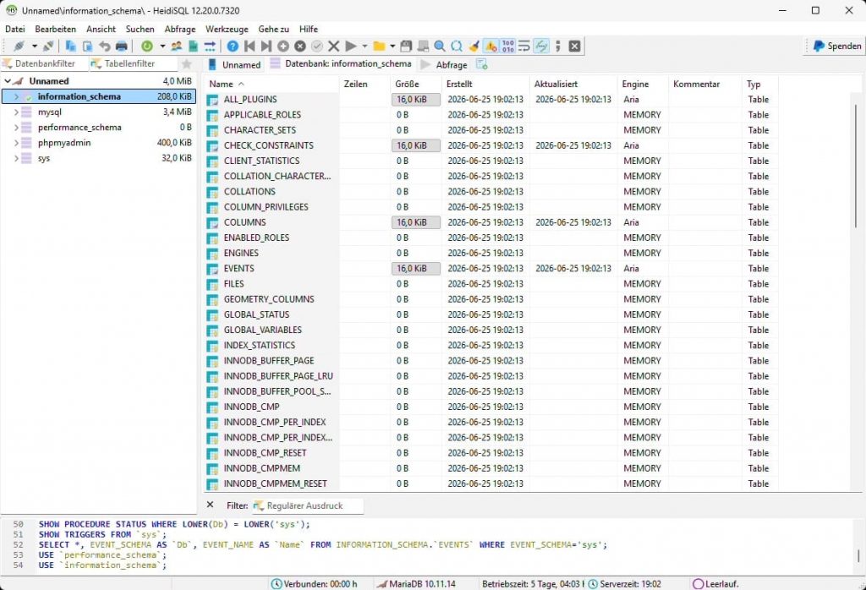The height and width of the screenshot is (590, 866).
Task: Sort by the Aktualisiert column header
Action: tap(573, 84)
